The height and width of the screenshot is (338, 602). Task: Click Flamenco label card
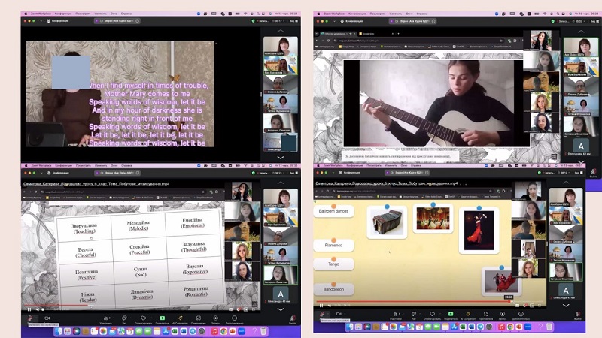(x=333, y=245)
